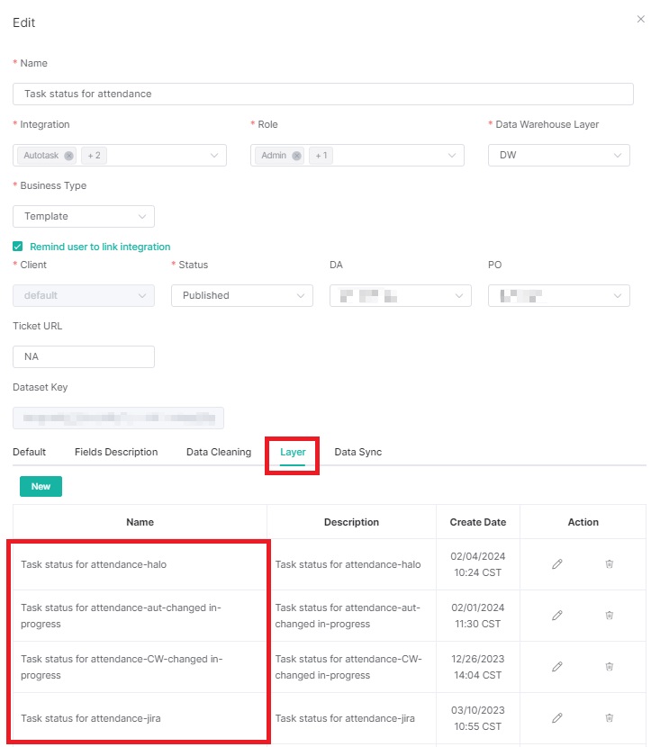Image resolution: width=660 pixels, height=747 pixels.
Task: Delete the attendance-CW-changed in-progress layer
Action: (609, 666)
